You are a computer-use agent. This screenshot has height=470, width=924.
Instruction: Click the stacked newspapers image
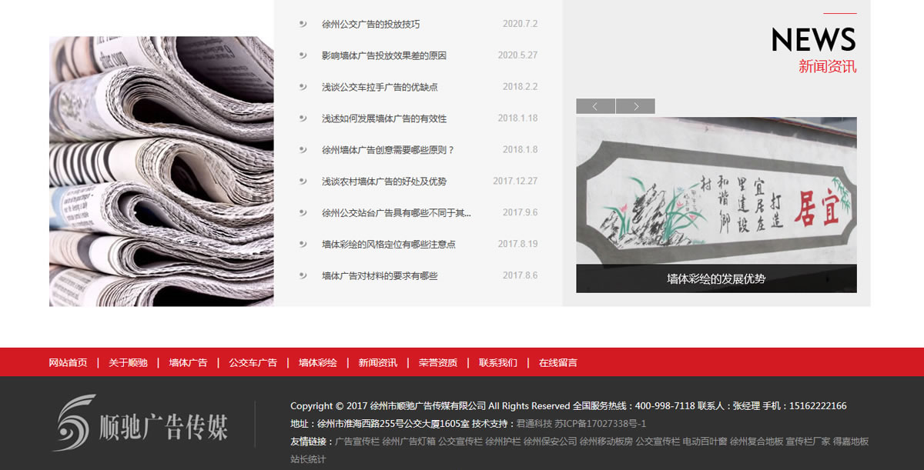point(161,171)
